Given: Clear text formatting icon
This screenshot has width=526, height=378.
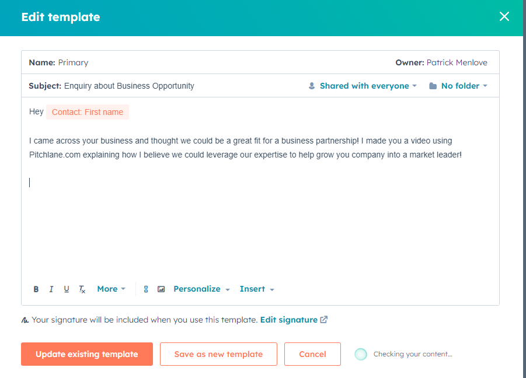Looking at the screenshot, I should coord(82,289).
